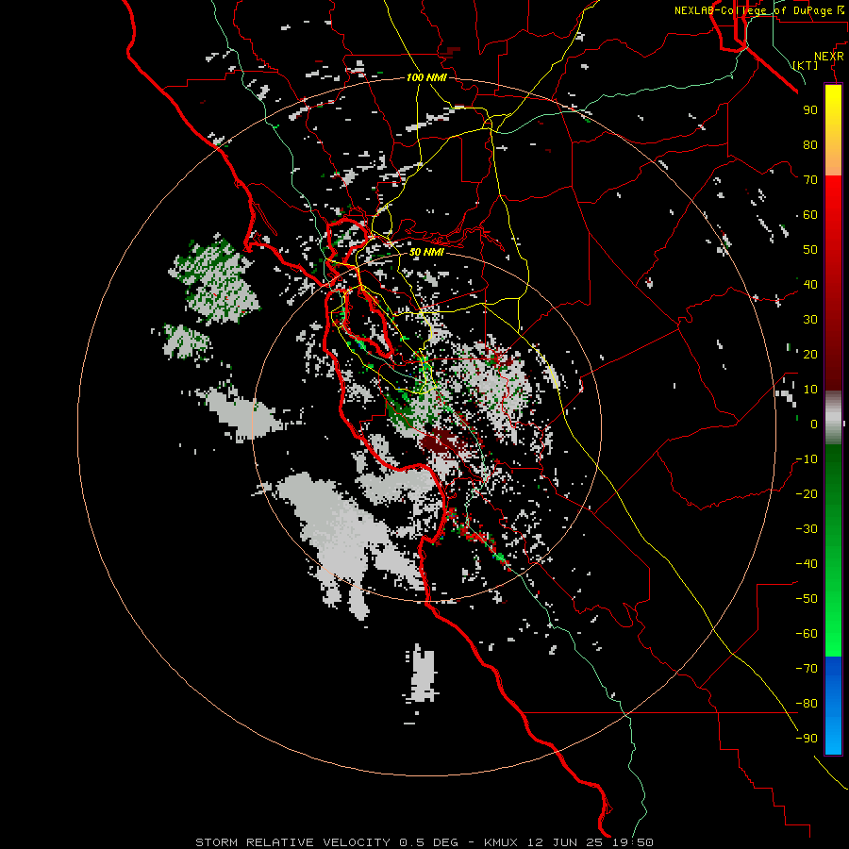Viewport: 849px width, 849px height.
Task: Click the -40 value on the velocity scale
Action: 807,564
